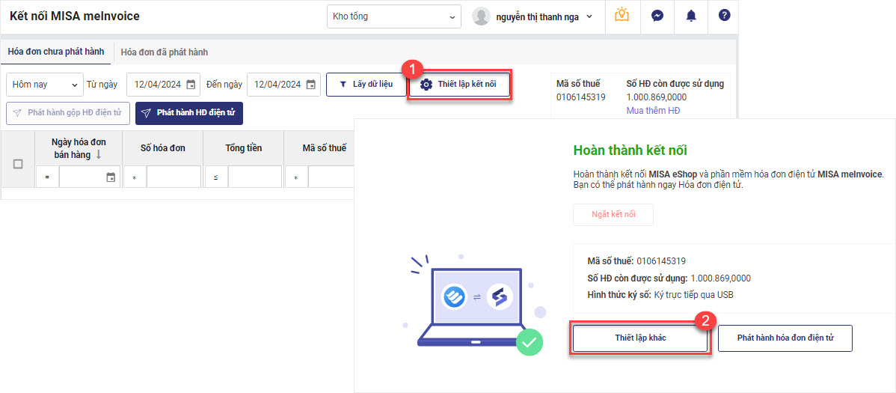
Task: Open the Kho tổng warehouse dropdown
Action: tap(393, 16)
